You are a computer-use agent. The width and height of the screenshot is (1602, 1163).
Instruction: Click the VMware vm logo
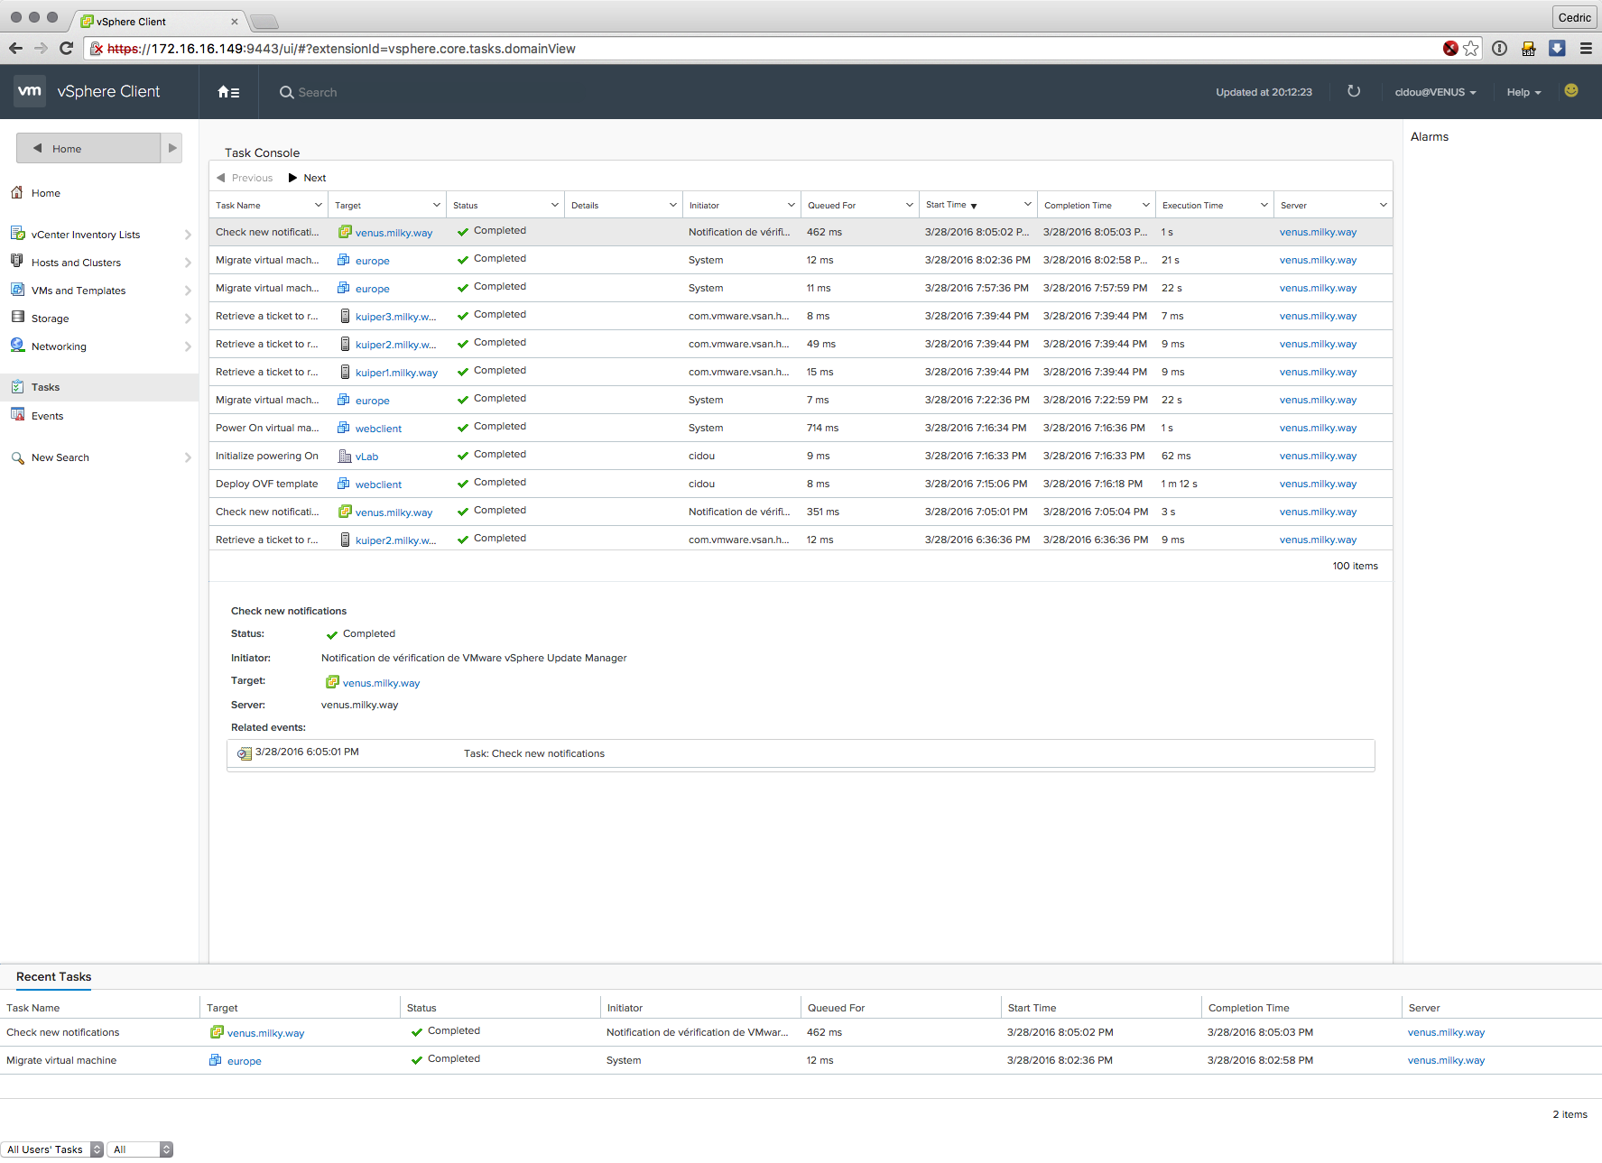[x=30, y=91]
